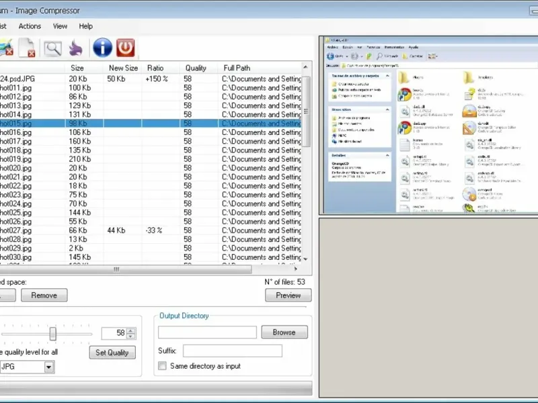Select the row hot029.jpg

pos(150,248)
